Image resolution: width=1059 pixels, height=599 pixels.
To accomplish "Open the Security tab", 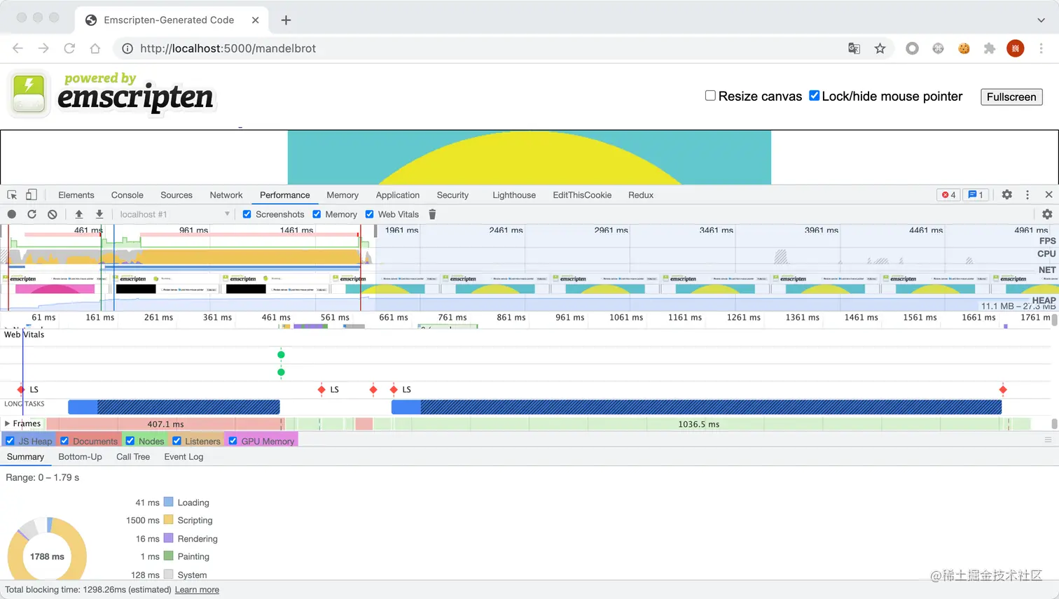I will pos(452,195).
